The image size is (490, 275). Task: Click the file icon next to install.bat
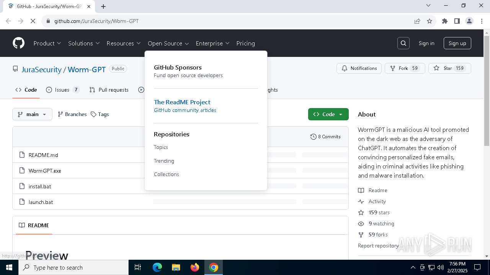22,186
